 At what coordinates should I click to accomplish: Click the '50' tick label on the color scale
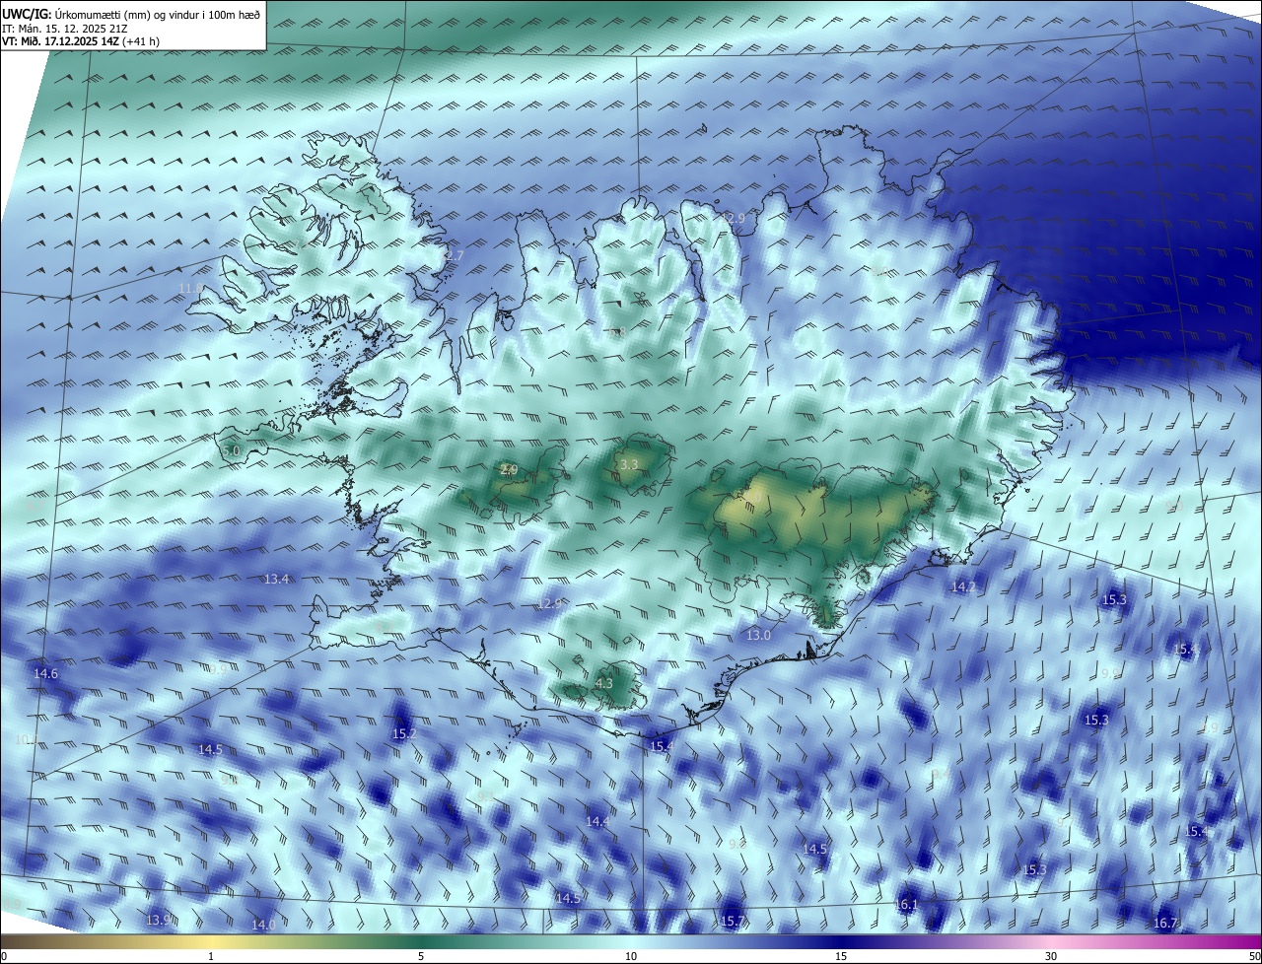[1254, 956]
